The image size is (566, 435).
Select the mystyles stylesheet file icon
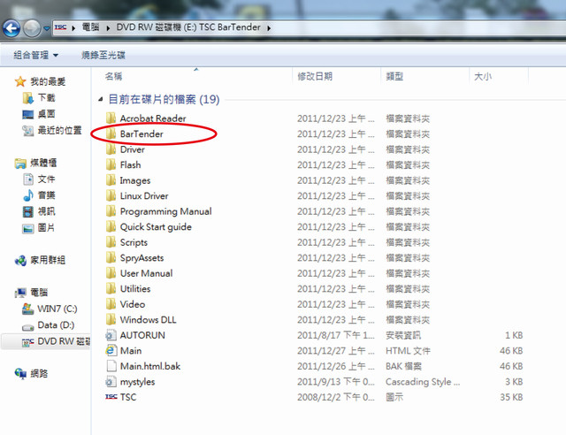111,382
